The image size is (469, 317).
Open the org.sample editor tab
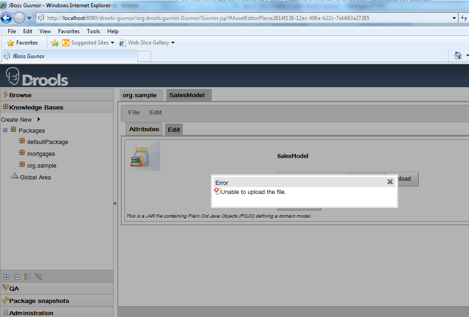point(140,95)
